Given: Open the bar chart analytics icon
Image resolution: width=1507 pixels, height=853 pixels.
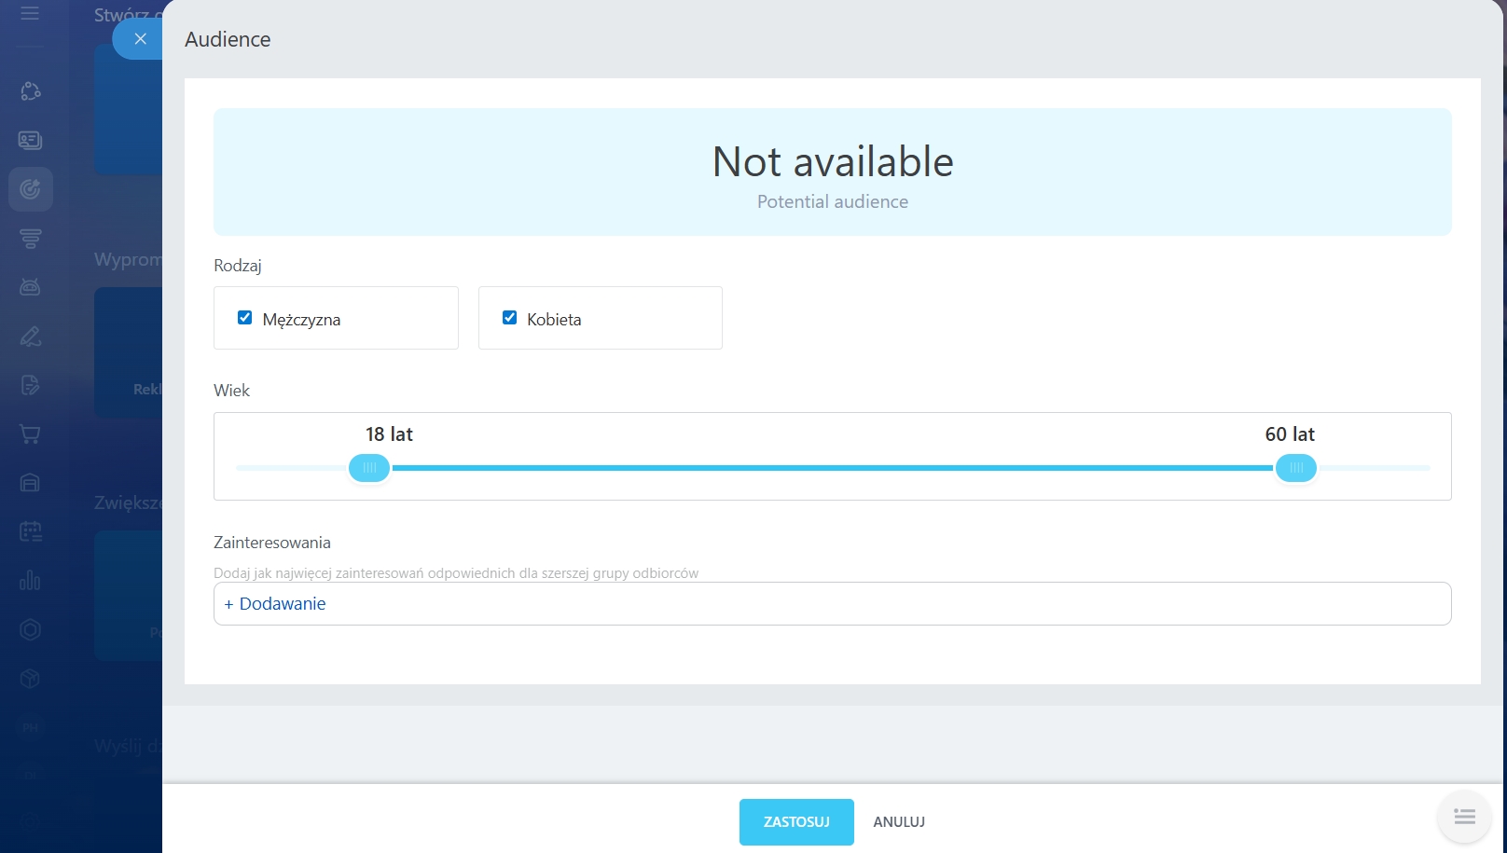Looking at the screenshot, I should (30, 581).
